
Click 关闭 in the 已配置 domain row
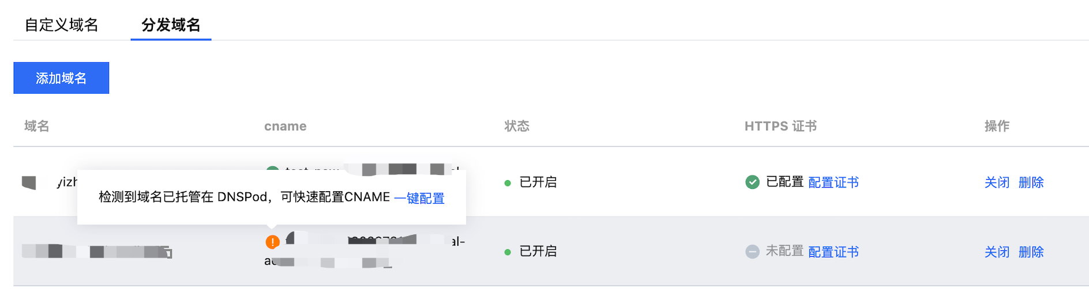coord(997,182)
